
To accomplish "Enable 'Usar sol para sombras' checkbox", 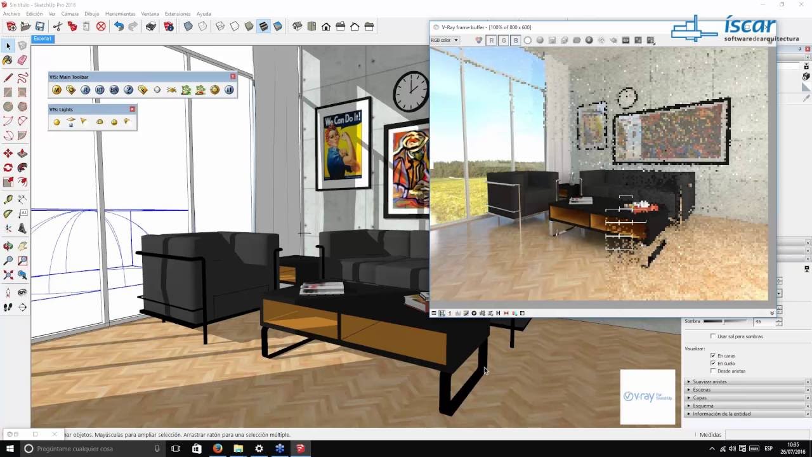I will (713, 336).
